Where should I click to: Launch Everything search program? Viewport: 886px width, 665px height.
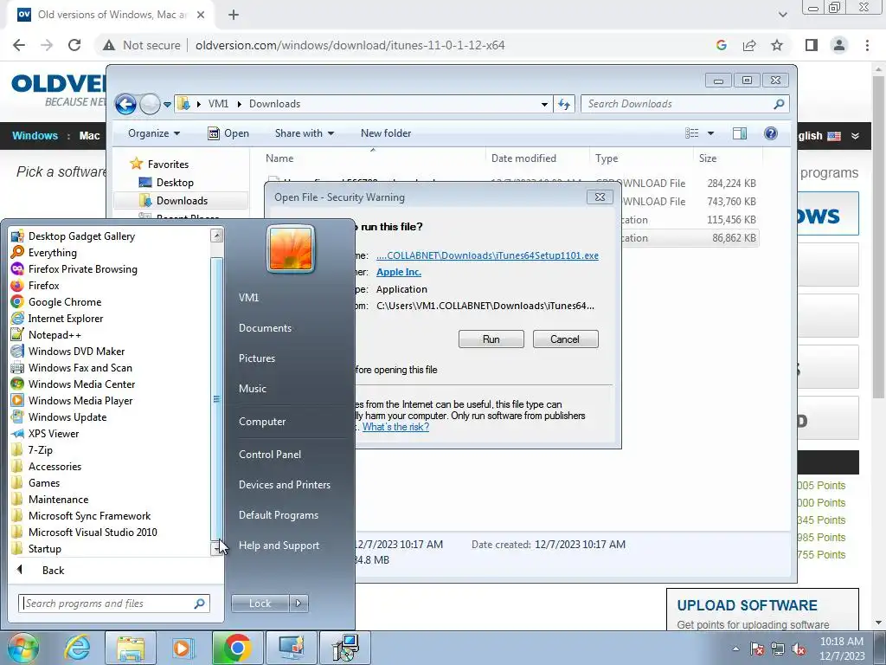pos(53,253)
